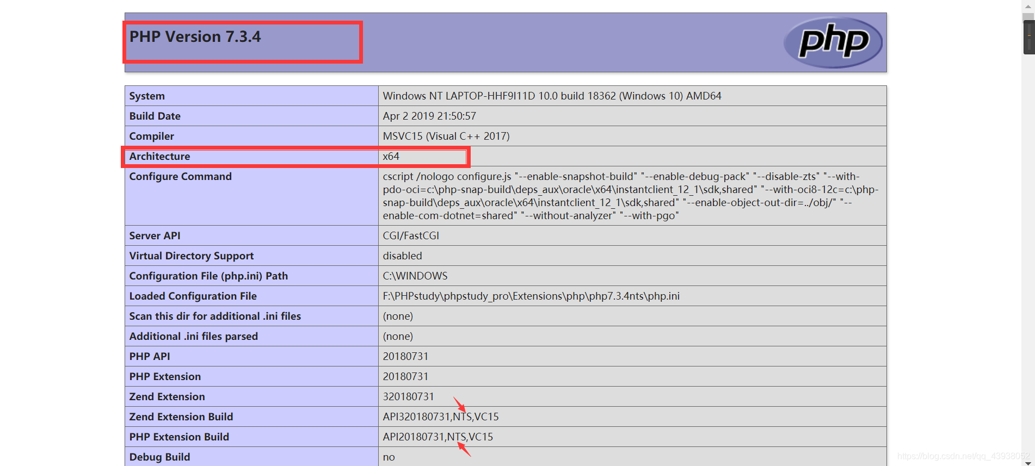The width and height of the screenshot is (1035, 466).
Task: Select '(none)' in Additional .ini files row
Action: (x=398, y=336)
